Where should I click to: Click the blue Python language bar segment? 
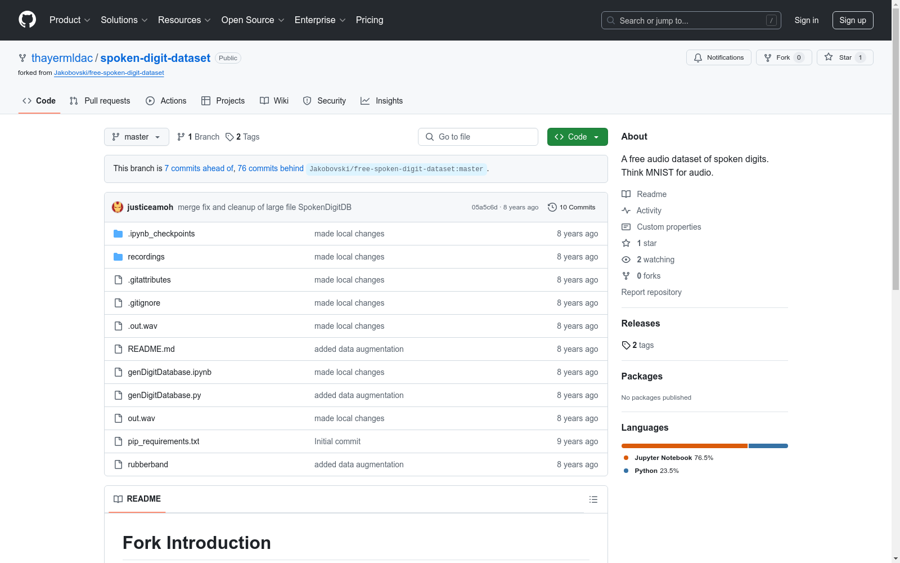point(768,446)
